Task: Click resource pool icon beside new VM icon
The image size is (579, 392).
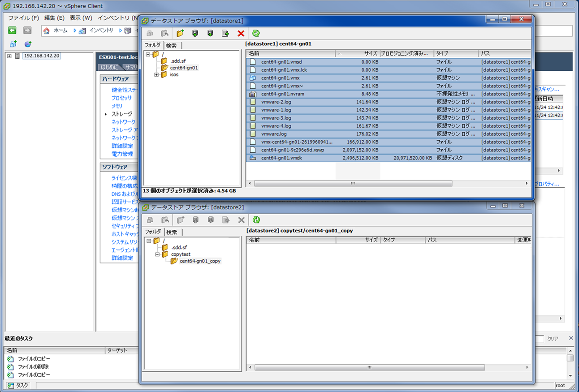Action: (x=28, y=44)
